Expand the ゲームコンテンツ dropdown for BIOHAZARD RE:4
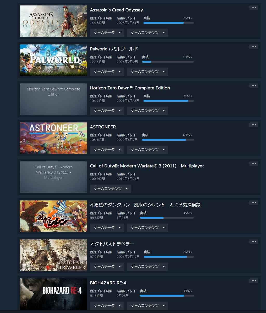Image resolution: width=266 pixels, height=313 pixels. coord(147,306)
